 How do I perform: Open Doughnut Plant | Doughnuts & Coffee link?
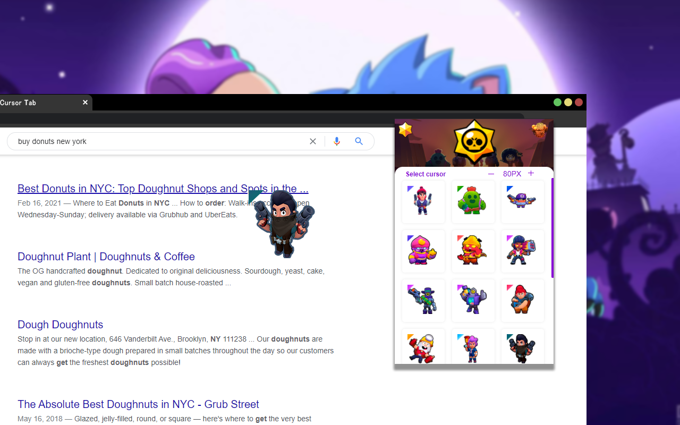[106, 257]
